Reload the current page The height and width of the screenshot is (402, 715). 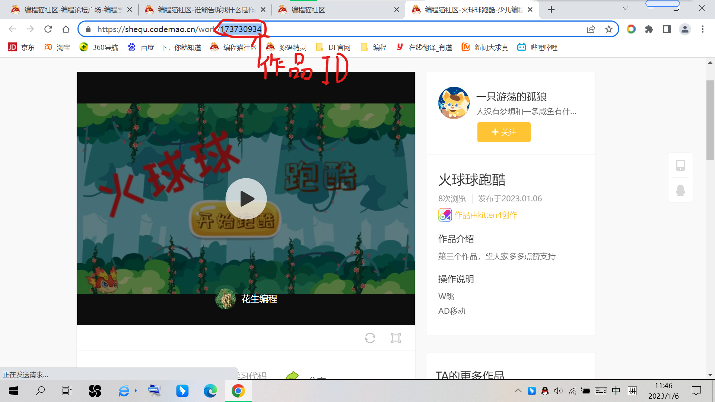tap(48, 29)
